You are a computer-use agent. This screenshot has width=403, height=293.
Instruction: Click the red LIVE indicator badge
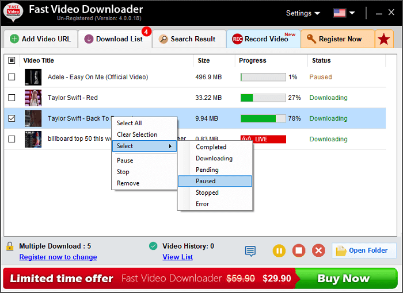coord(263,139)
